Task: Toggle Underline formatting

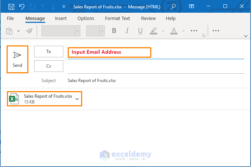Action: point(140,31)
